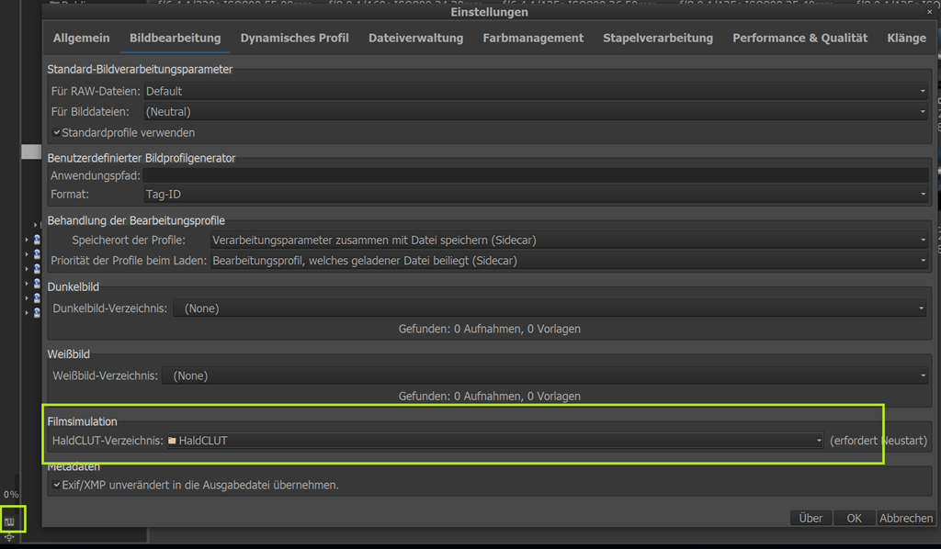Open the Weißbild-Verzeichnis folder chooser

[x=544, y=375]
